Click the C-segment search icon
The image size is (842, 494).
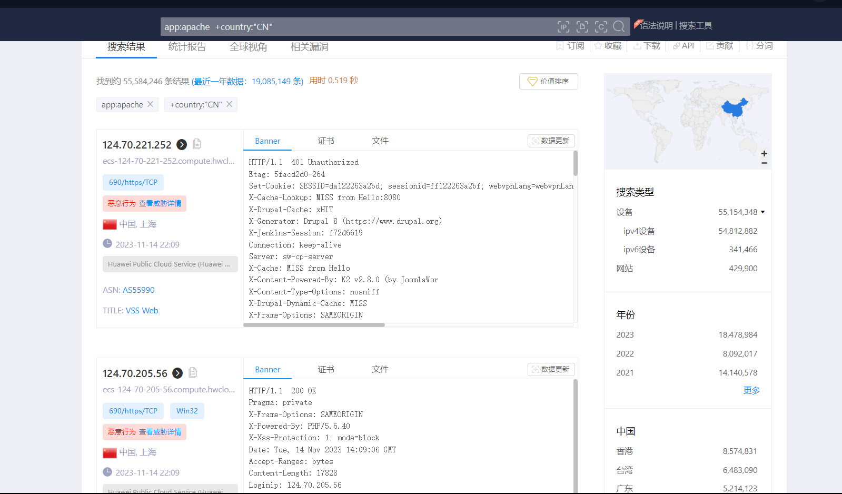(601, 27)
